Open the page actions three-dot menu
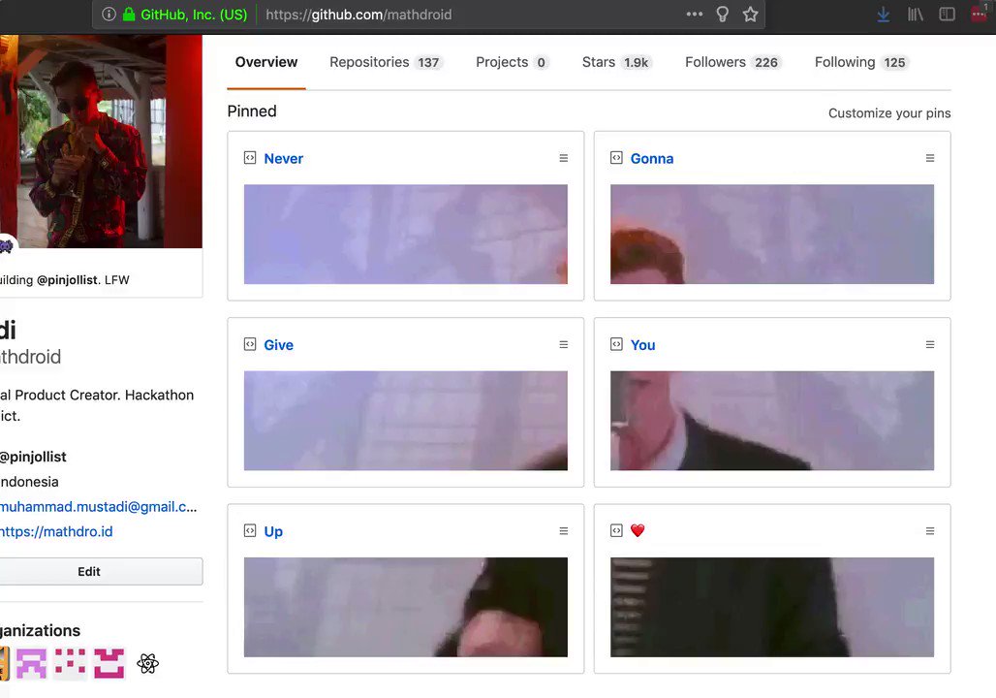The image size is (996, 698). [x=695, y=14]
